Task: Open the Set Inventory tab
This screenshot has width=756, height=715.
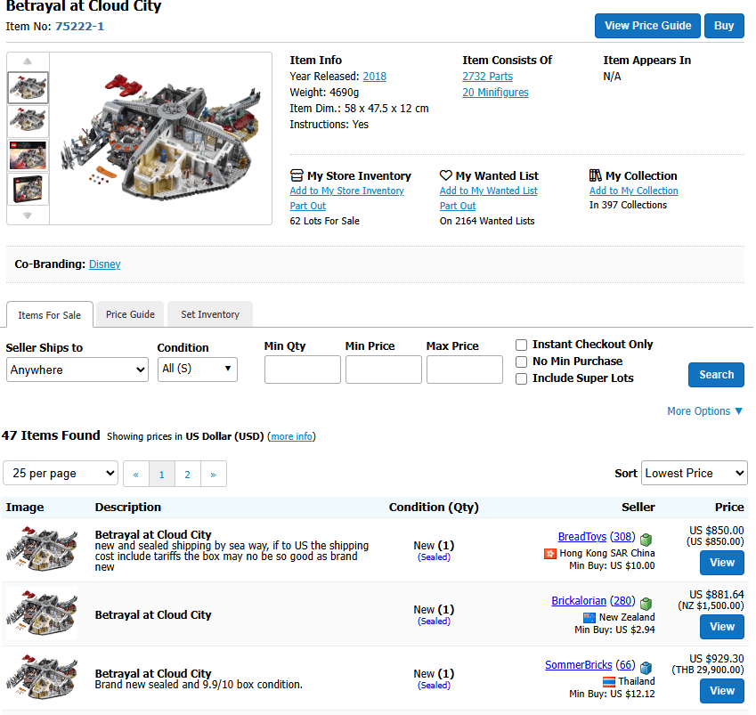Action: (x=210, y=314)
